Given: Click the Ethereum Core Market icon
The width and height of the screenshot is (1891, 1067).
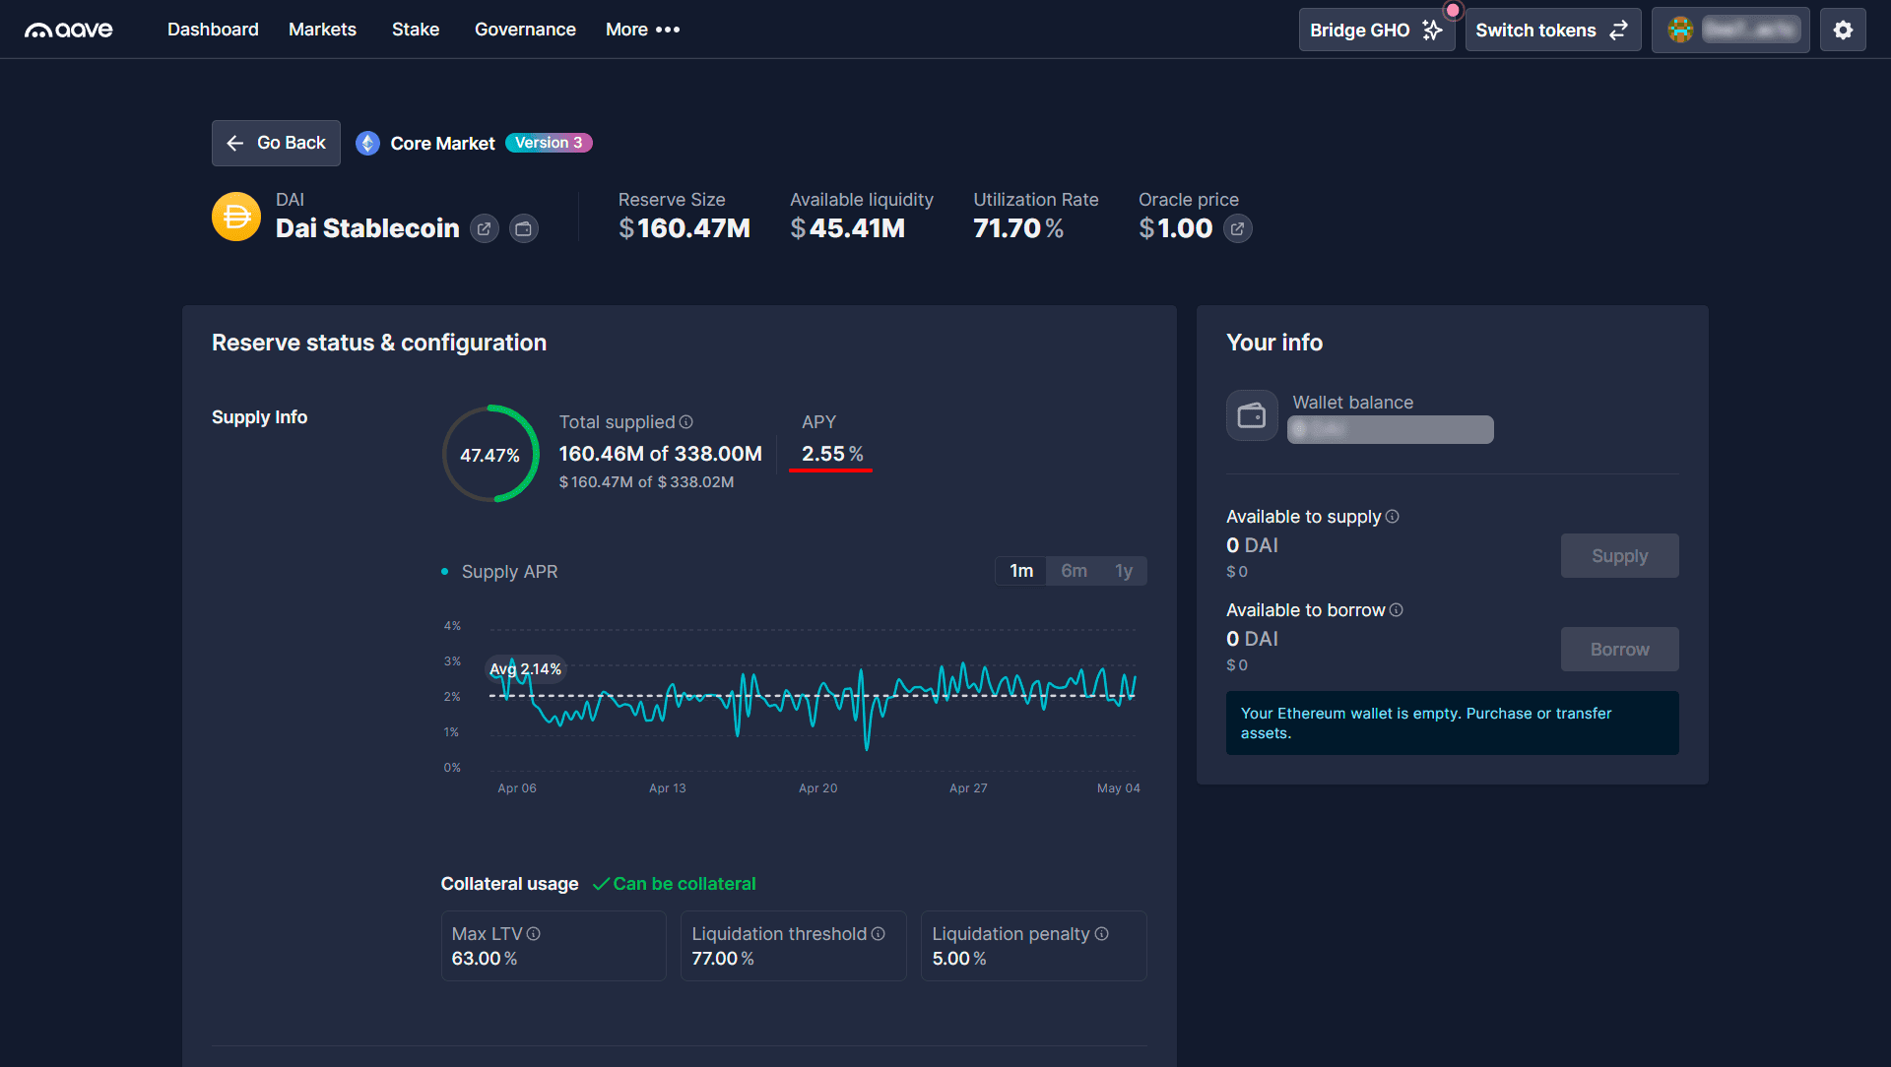Looking at the screenshot, I should pos(367,144).
